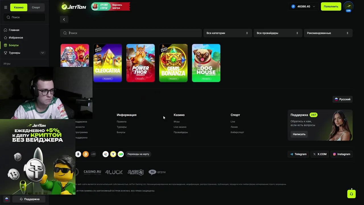Screen dimensions: 364x205
Task: Click the main games Поиск input field
Action: click(x=131, y=33)
